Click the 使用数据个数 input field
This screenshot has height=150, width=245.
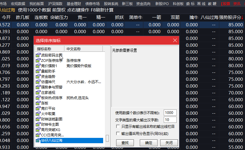pos(170,113)
